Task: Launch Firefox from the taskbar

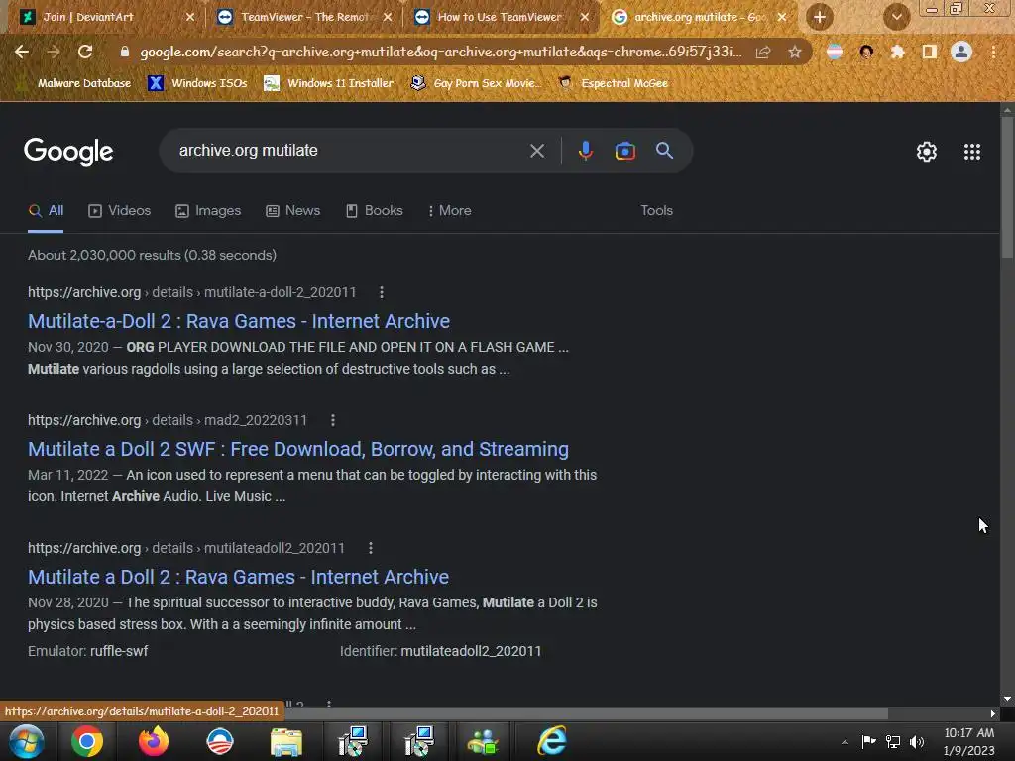Action: pos(154,741)
